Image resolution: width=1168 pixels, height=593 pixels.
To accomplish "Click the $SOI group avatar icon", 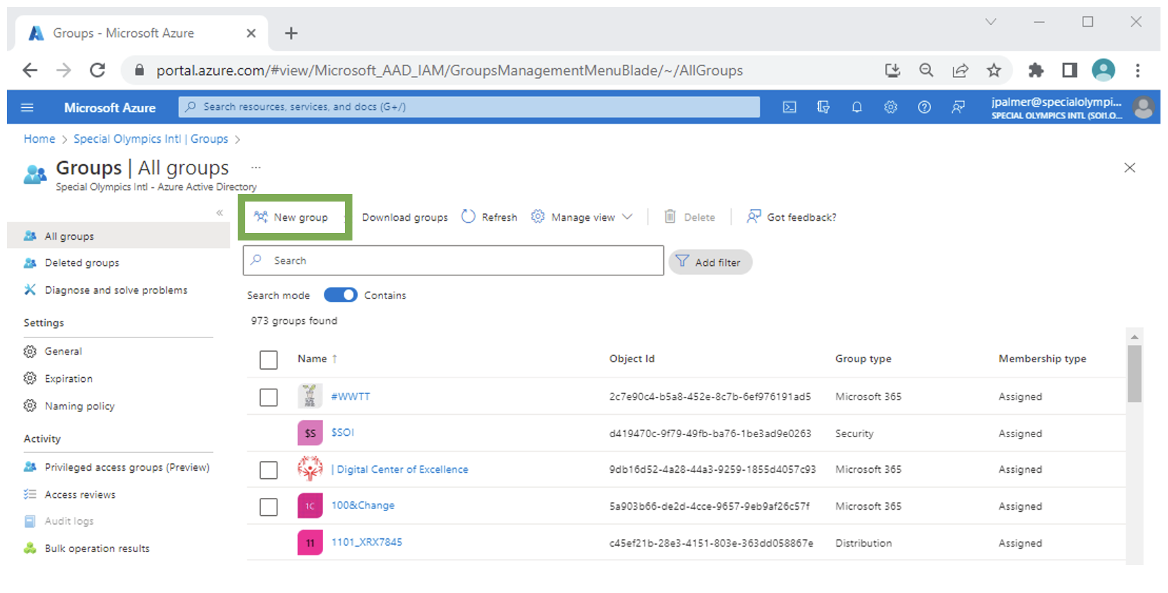I will tap(310, 433).
